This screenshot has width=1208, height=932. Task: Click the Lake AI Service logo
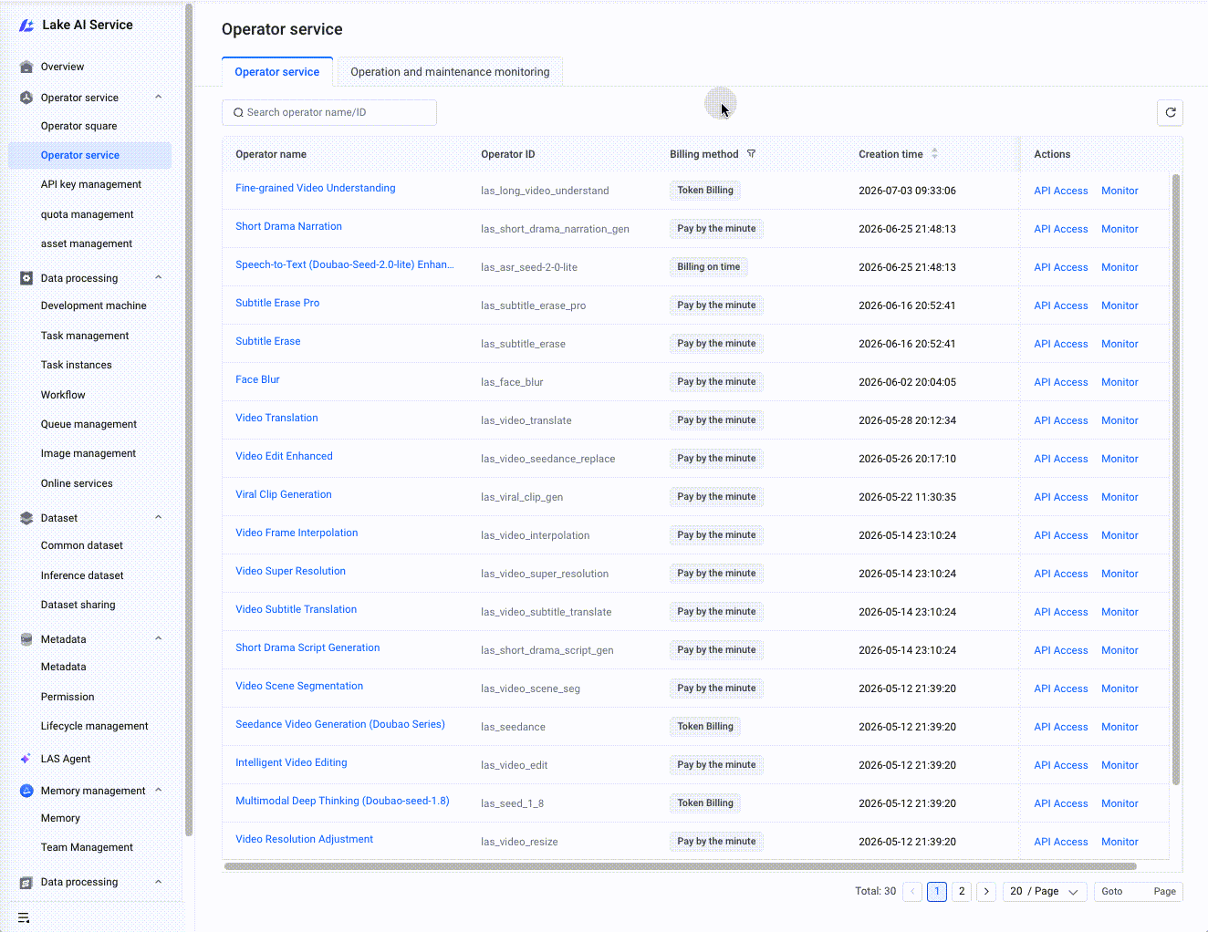point(26,26)
